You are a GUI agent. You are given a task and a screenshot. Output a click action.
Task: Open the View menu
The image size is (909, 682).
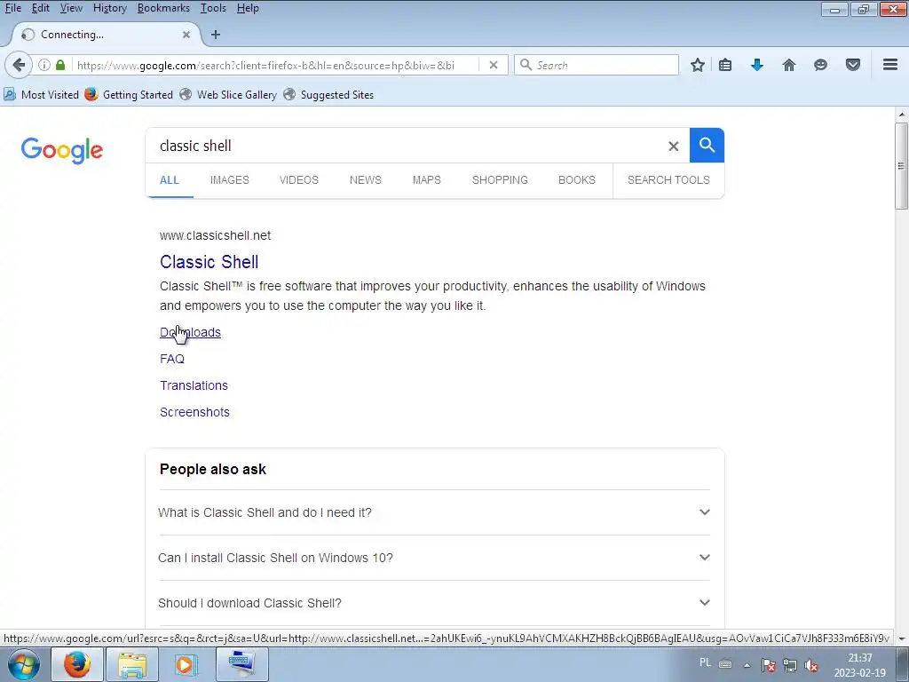click(x=71, y=8)
